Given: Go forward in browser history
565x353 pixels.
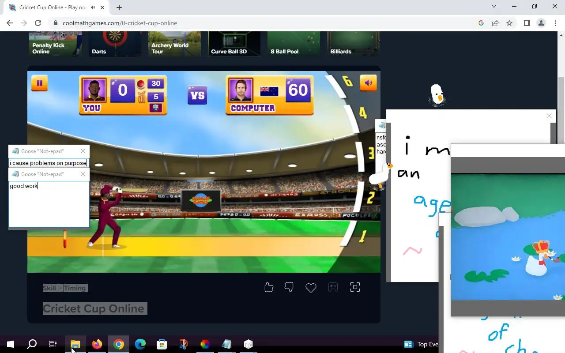Looking at the screenshot, I should coord(24,23).
